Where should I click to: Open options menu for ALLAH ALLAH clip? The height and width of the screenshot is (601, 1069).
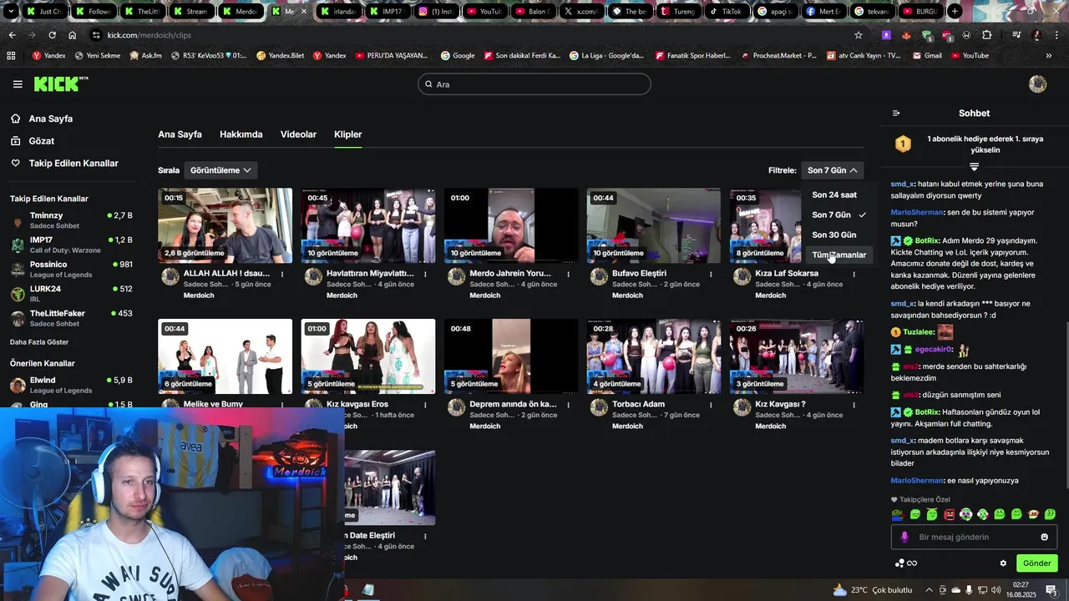282,274
